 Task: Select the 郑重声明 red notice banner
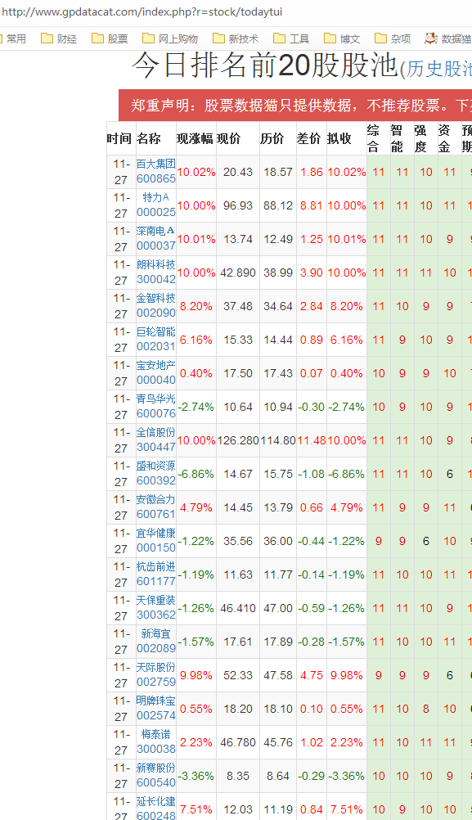tap(295, 105)
